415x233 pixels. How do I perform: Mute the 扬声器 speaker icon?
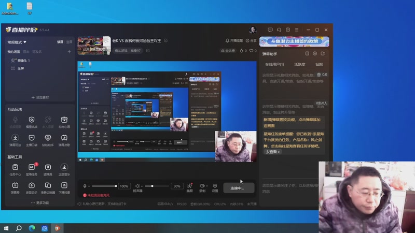point(137,186)
